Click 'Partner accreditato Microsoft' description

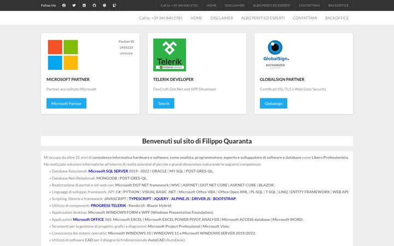[71, 89]
